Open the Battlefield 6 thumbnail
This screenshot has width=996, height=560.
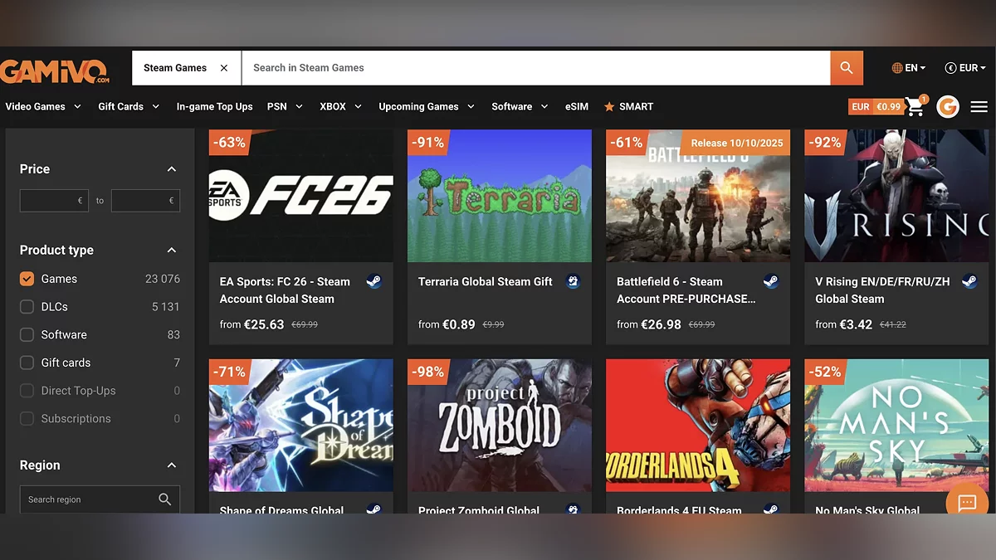(x=698, y=196)
